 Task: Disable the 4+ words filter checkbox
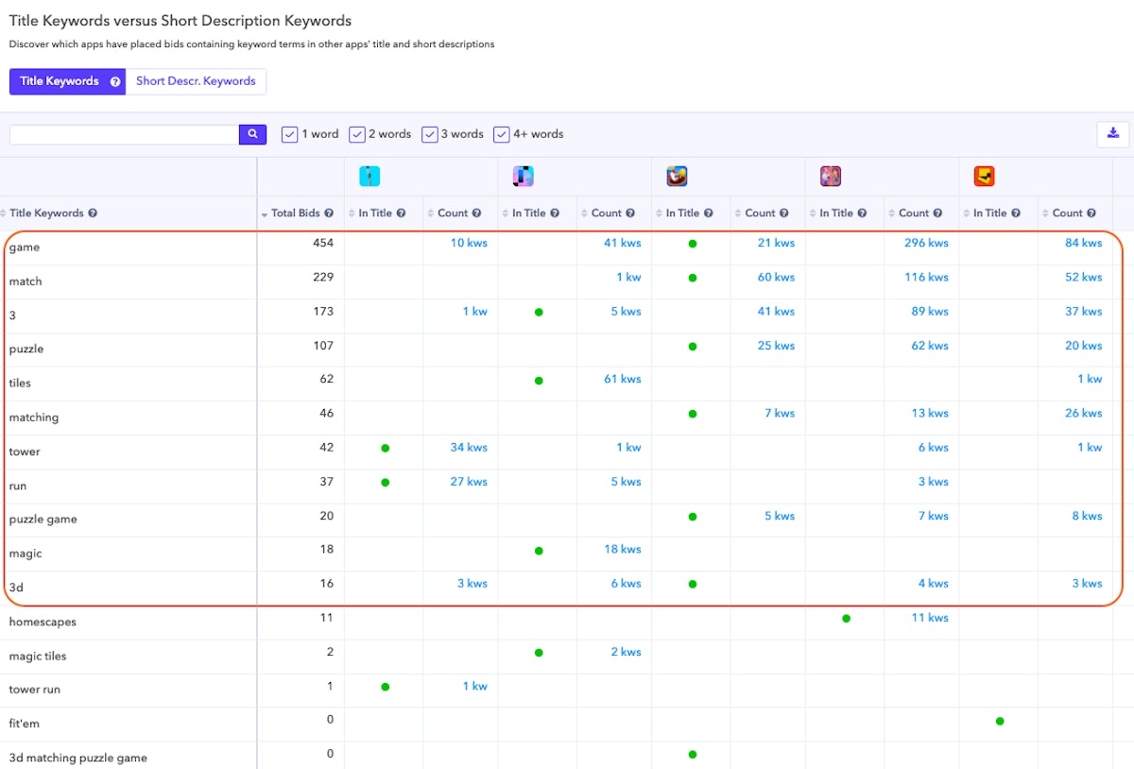click(501, 134)
